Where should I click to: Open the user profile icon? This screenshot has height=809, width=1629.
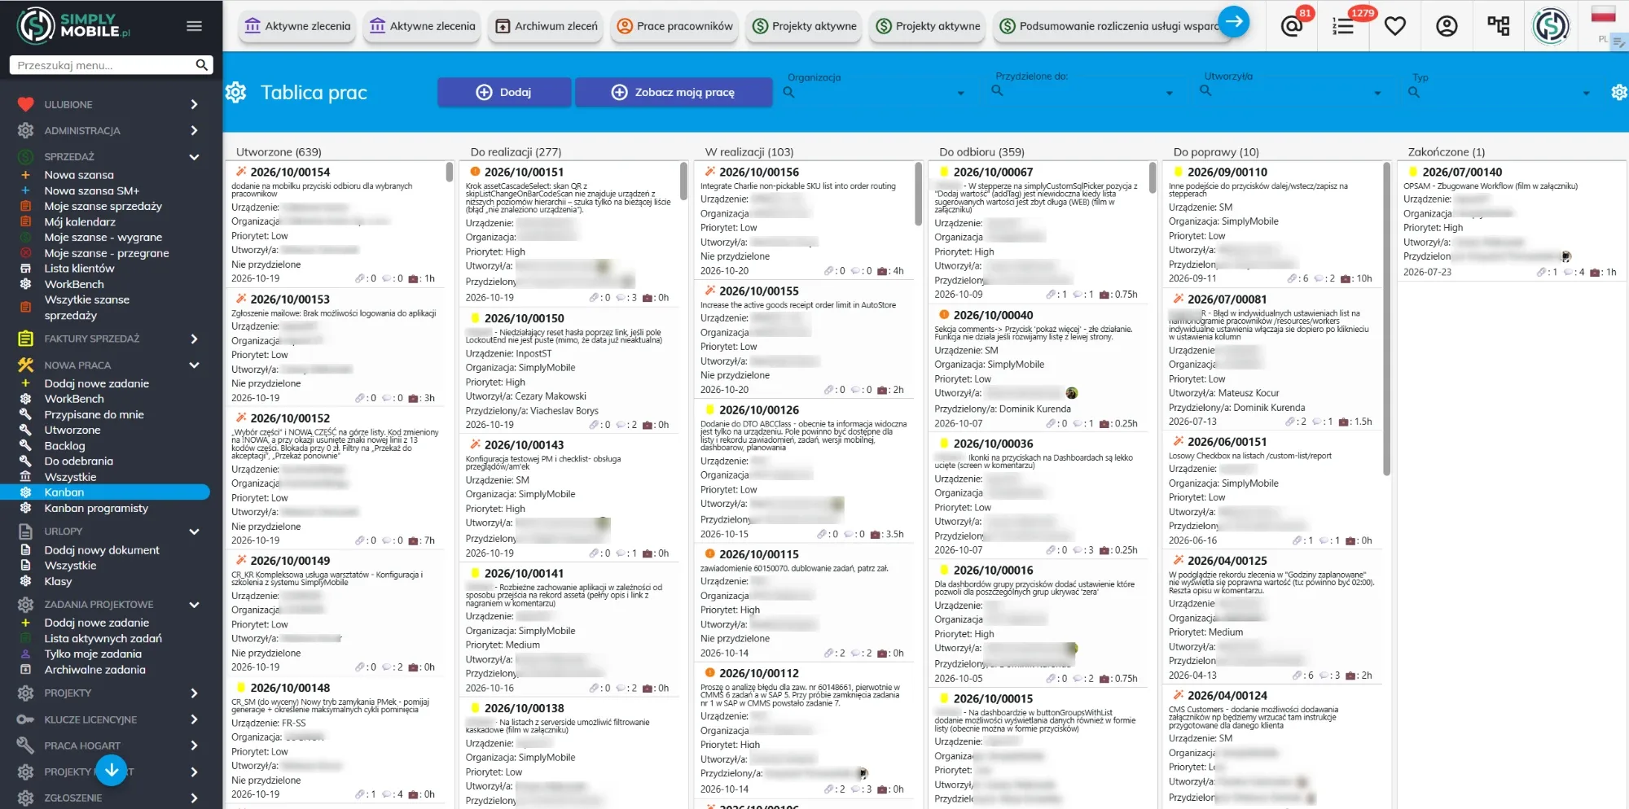[1447, 26]
